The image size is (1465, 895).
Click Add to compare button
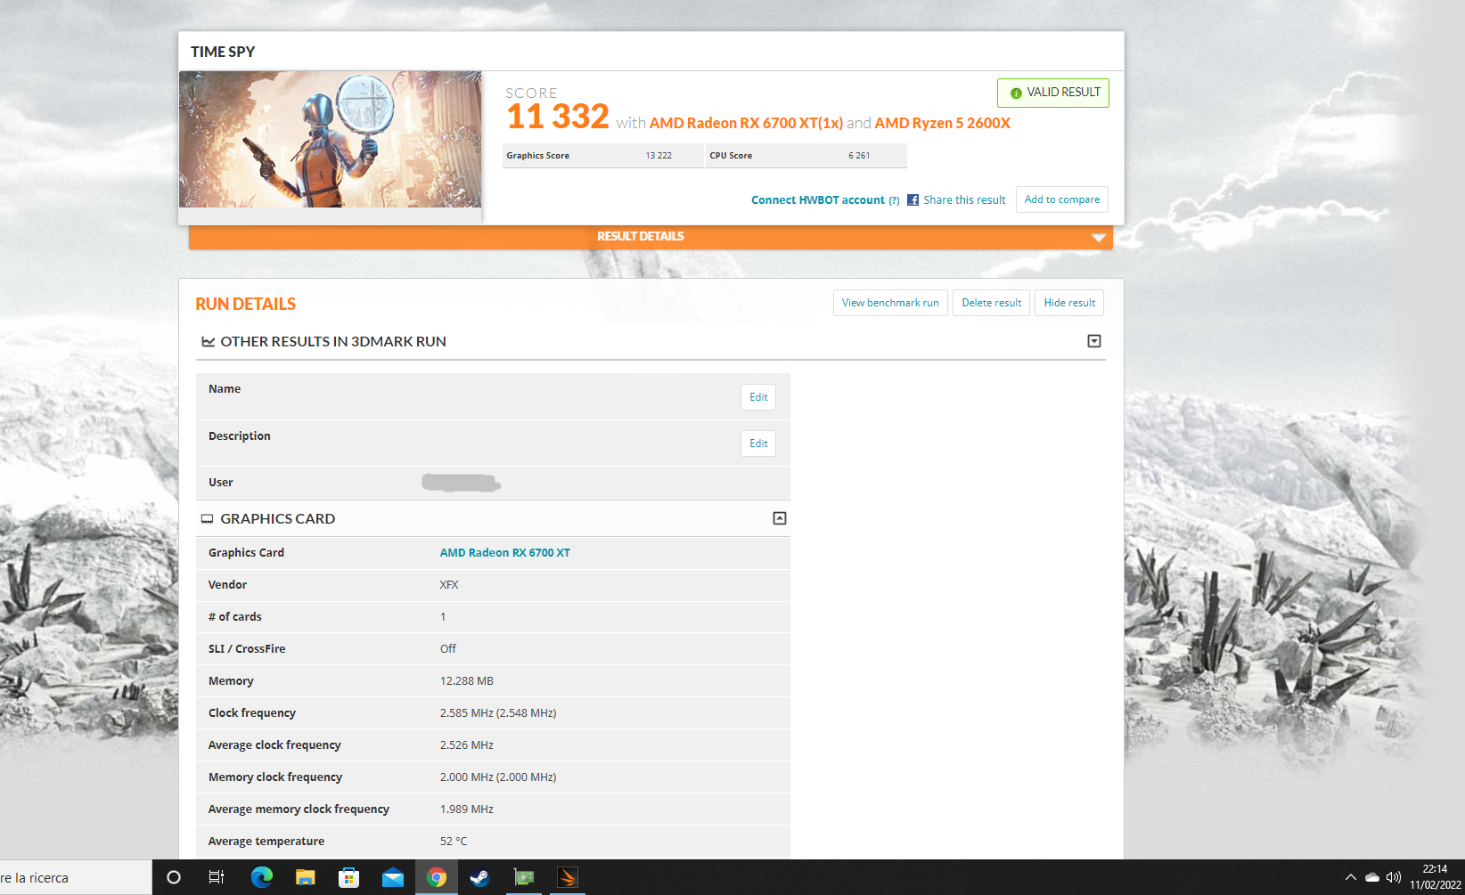(1062, 199)
